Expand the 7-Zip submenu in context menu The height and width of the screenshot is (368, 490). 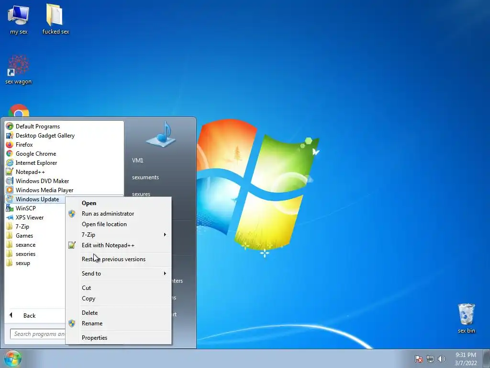click(x=119, y=235)
